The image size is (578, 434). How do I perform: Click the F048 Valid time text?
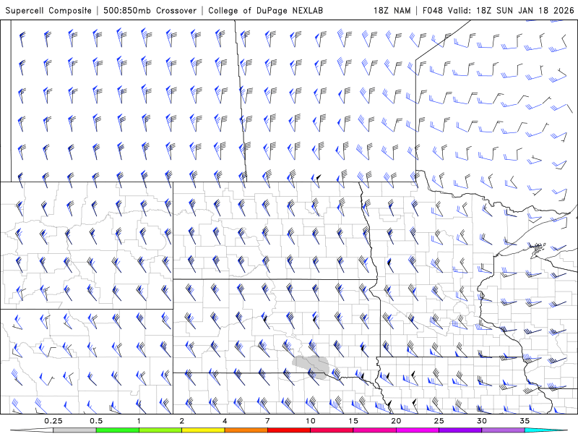tap(499, 10)
